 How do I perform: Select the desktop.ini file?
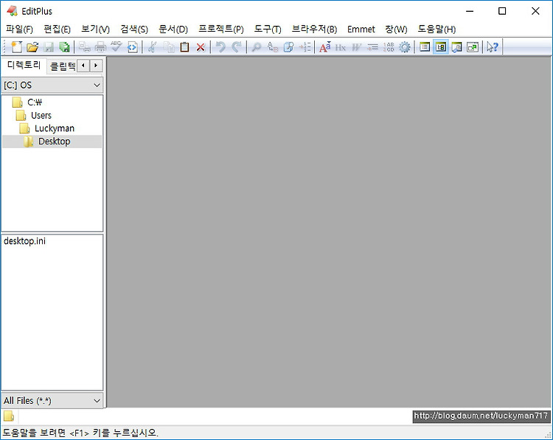(24, 241)
